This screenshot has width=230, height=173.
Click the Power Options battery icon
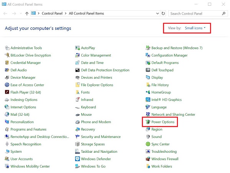click(148, 122)
